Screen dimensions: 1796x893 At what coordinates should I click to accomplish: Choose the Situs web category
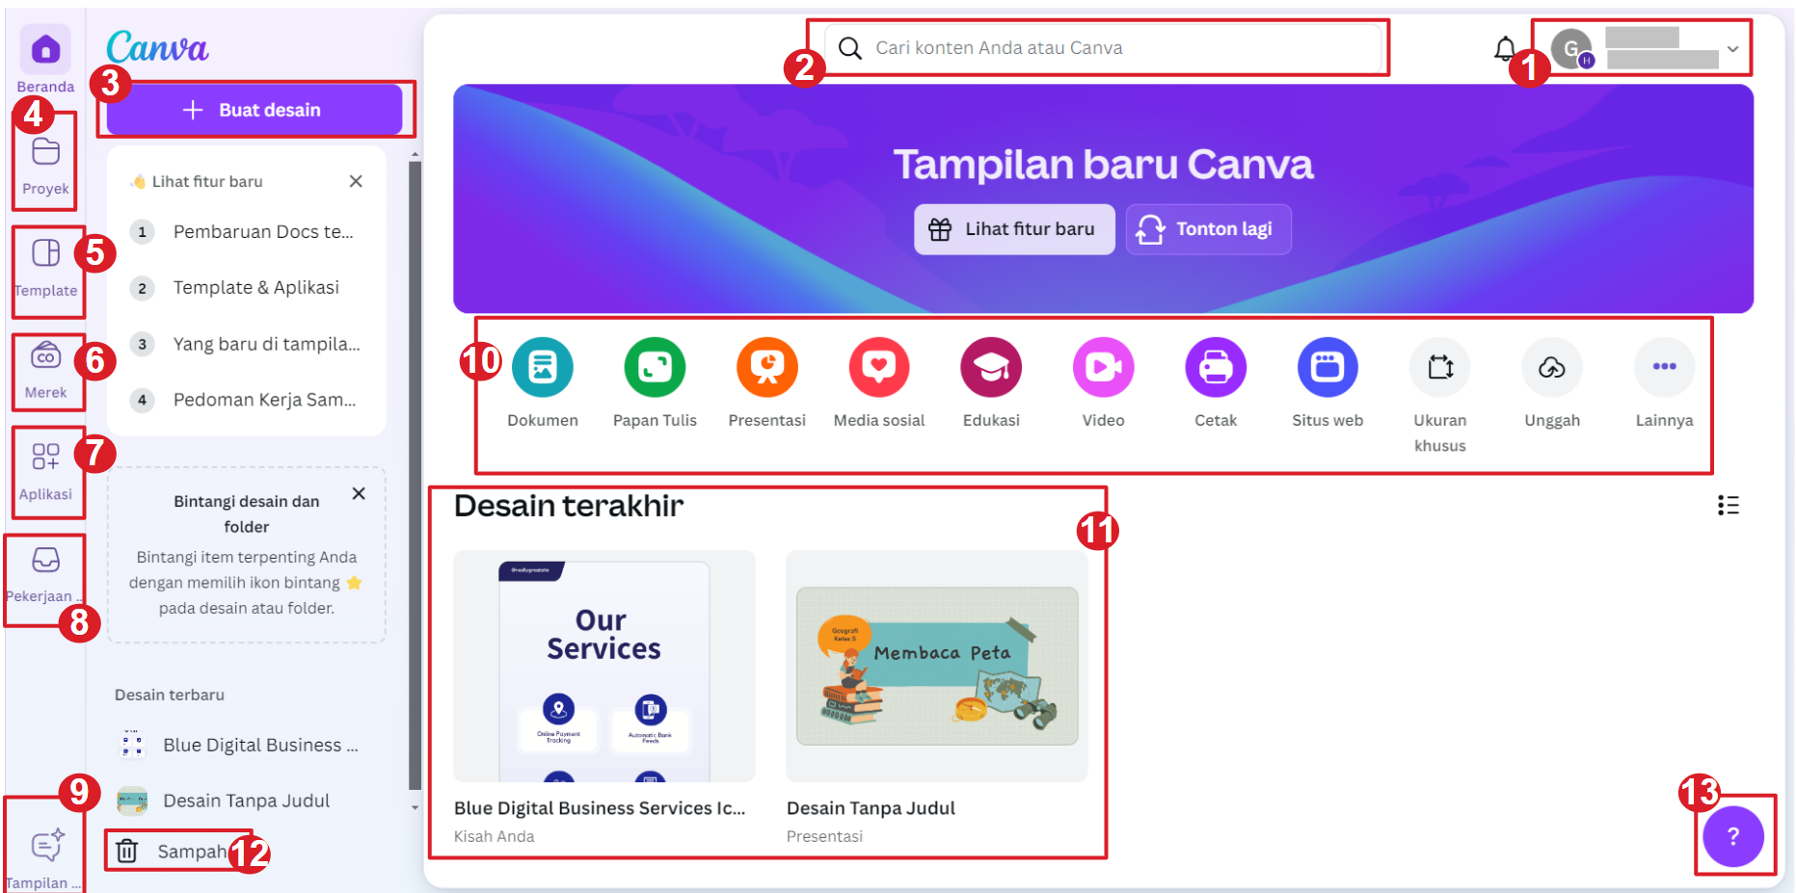click(x=1327, y=367)
